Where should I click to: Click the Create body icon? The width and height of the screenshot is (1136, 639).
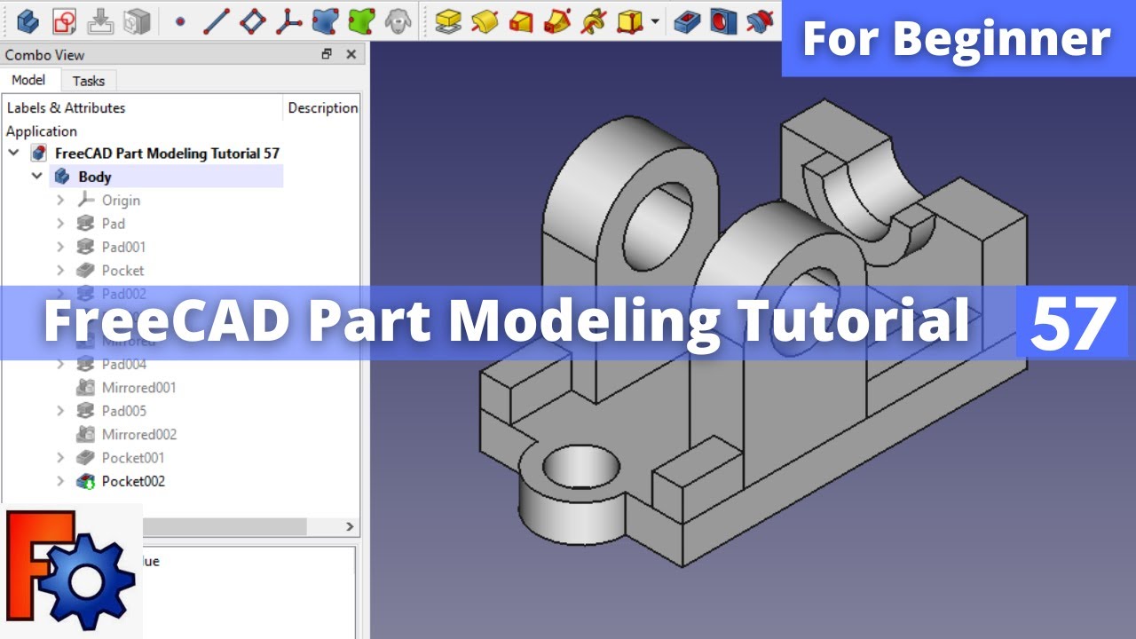pos(28,20)
